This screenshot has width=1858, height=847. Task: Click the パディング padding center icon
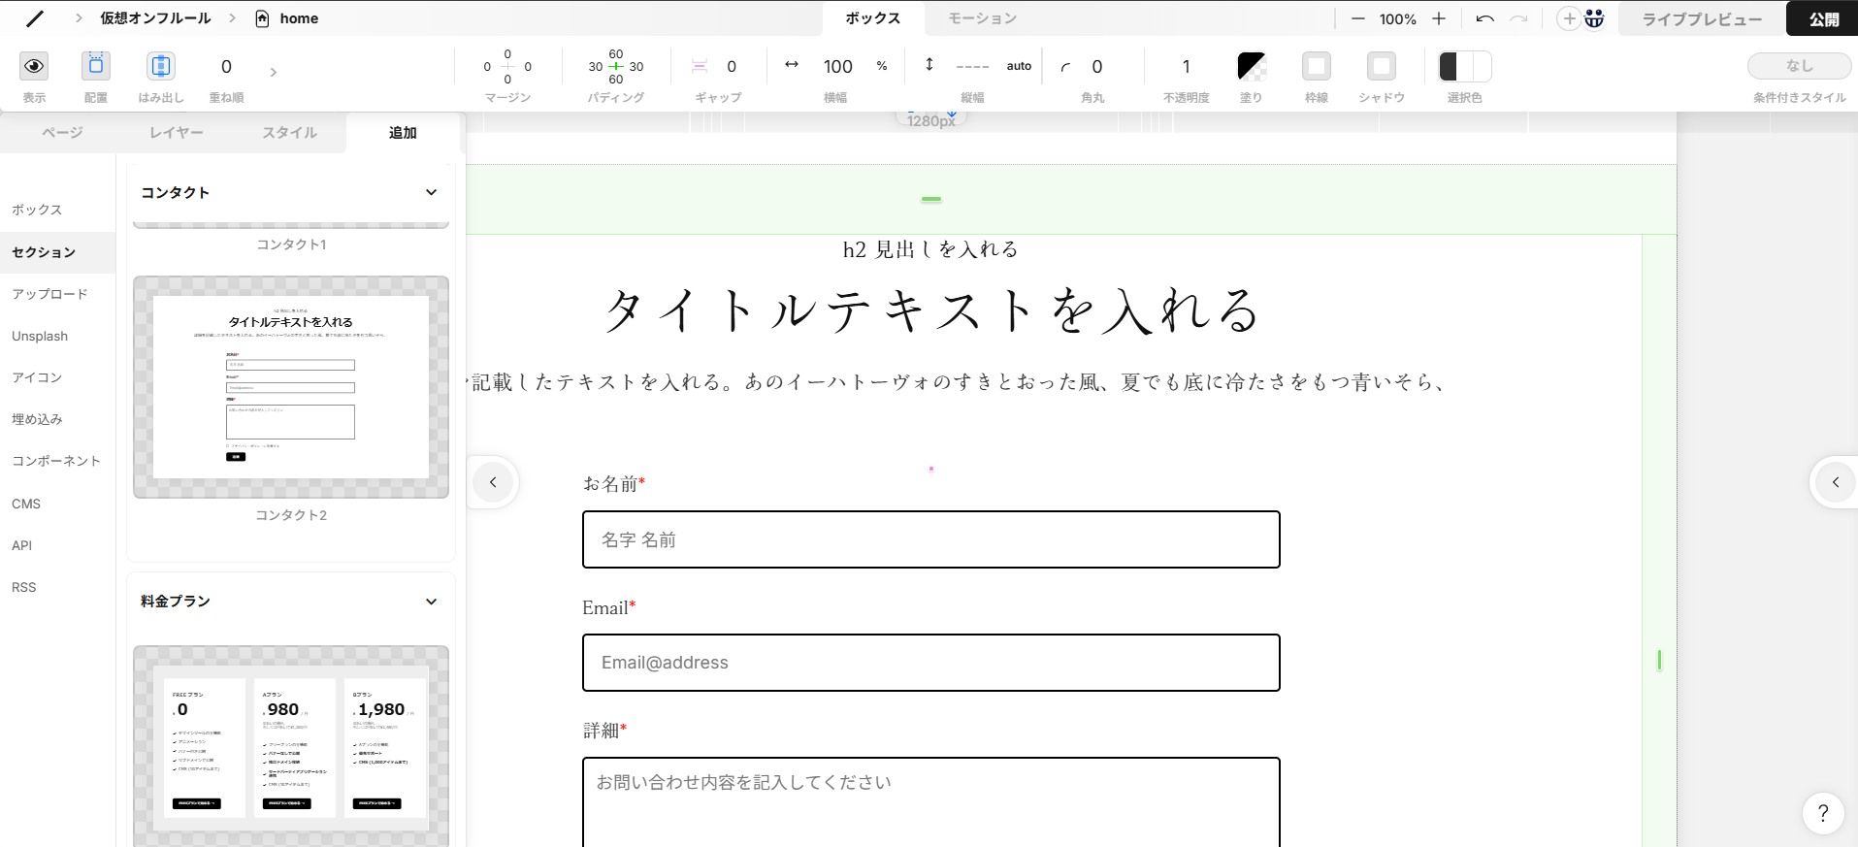pyautogui.click(x=616, y=66)
